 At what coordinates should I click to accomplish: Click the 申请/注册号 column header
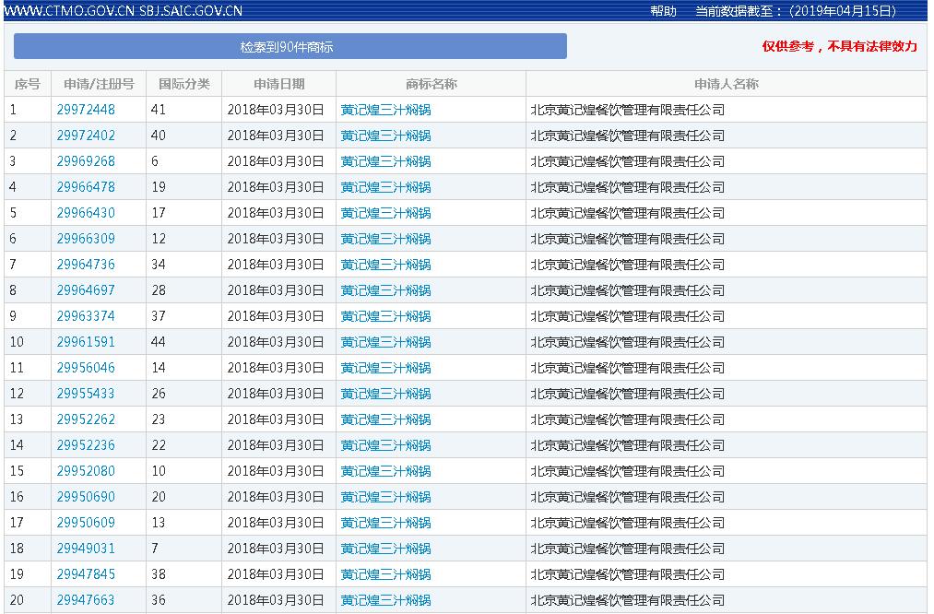[x=99, y=84]
